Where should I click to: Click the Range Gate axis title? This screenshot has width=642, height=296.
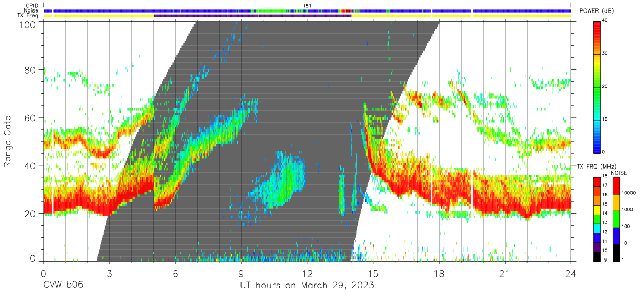point(8,141)
